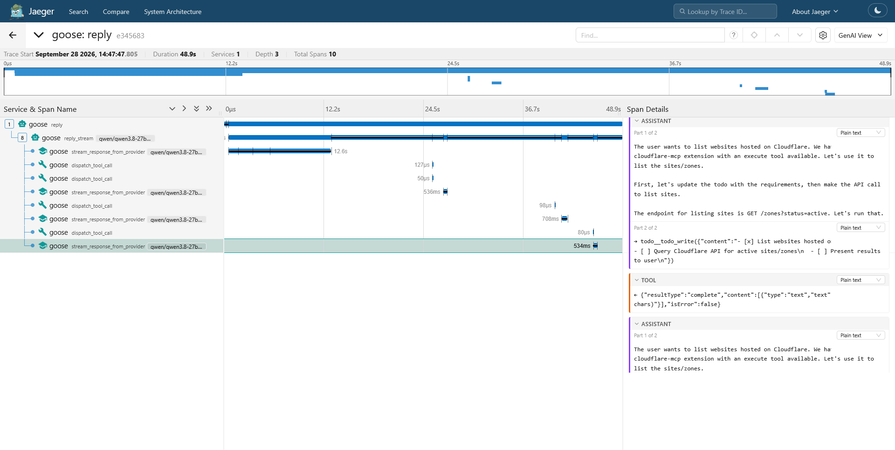The height and width of the screenshot is (450, 895).
Task: Open the Search page
Action: click(x=78, y=12)
